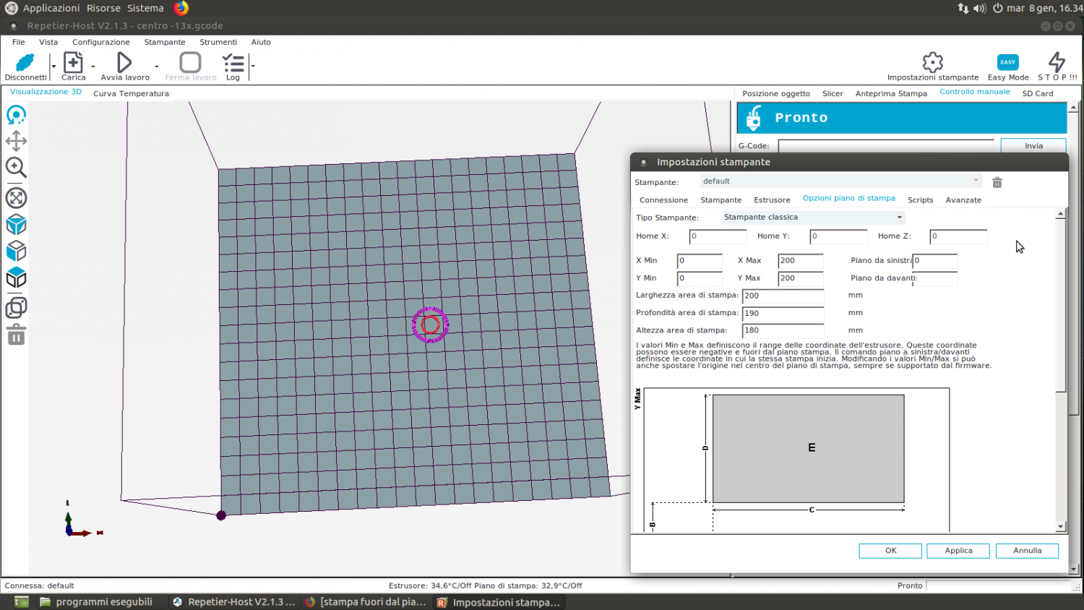The height and width of the screenshot is (610, 1084).
Task: Toggle the parallel projection icon
Action: [16, 308]
